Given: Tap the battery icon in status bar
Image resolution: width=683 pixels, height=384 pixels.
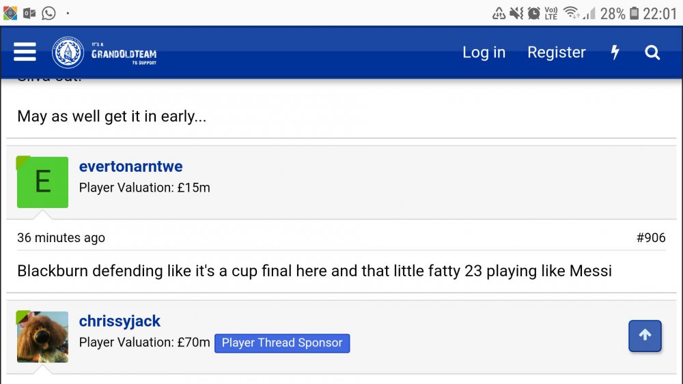Looking at the screenshot, I should coord(635,13).
